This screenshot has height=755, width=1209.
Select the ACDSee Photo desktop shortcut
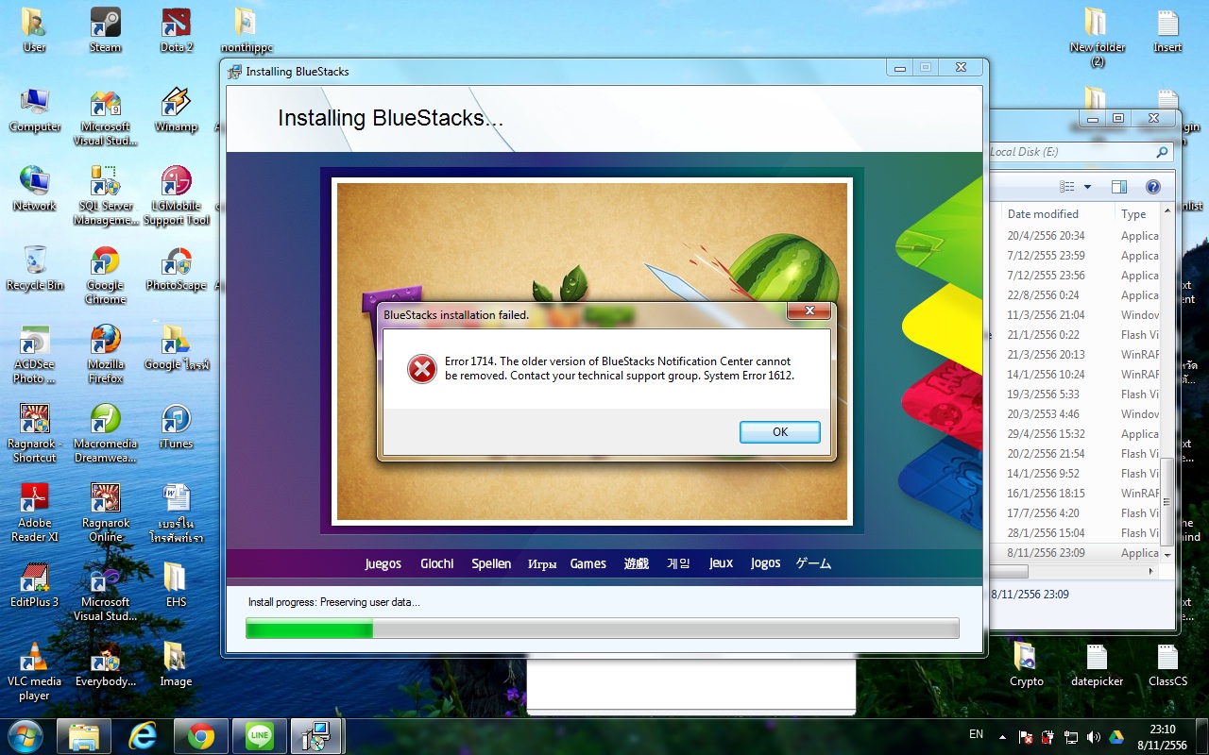35,355
